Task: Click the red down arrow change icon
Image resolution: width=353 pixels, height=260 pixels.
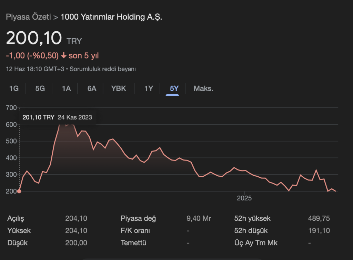Action: point(64,56)
